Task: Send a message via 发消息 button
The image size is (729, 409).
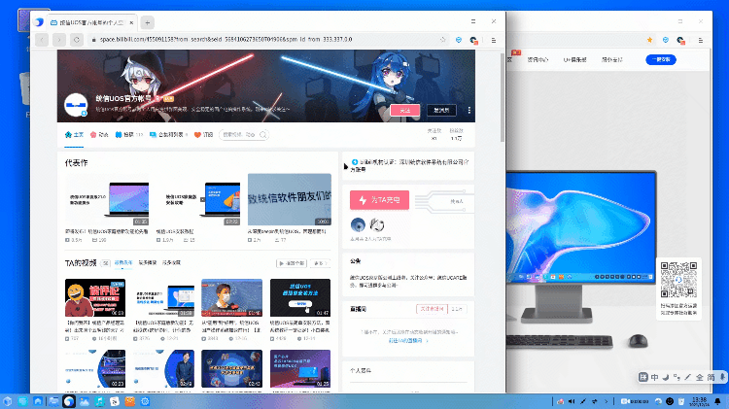Action: coord(441,110)
